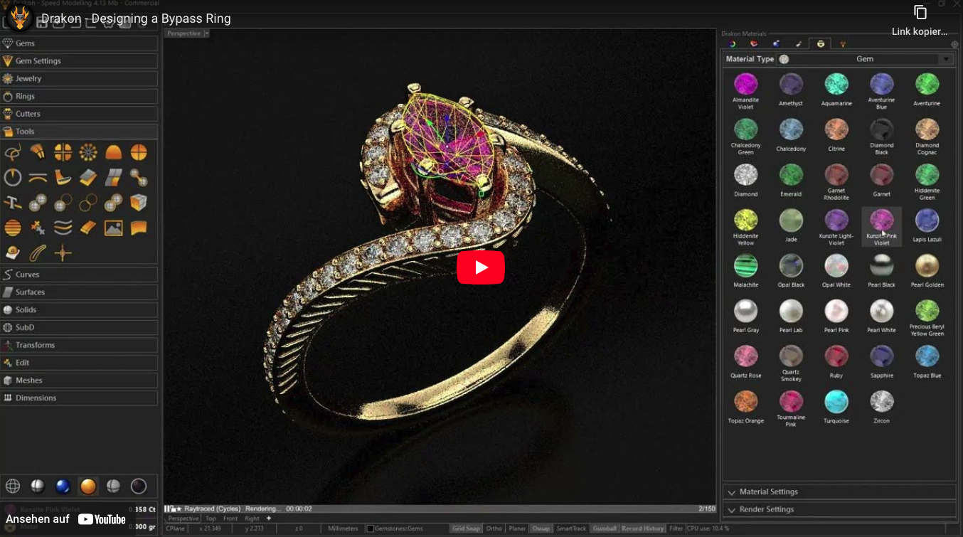The height and width of the screenshot is (537, 963).
Task: Switch to the Top viewport tab
Action: tap(211, 519)
